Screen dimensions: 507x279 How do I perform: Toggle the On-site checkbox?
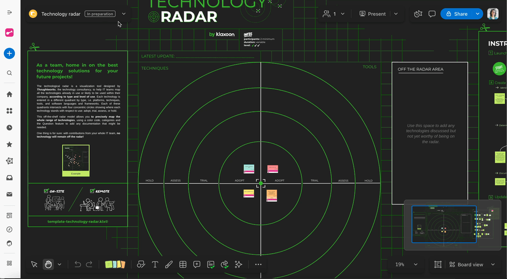(x=46, y=191)
